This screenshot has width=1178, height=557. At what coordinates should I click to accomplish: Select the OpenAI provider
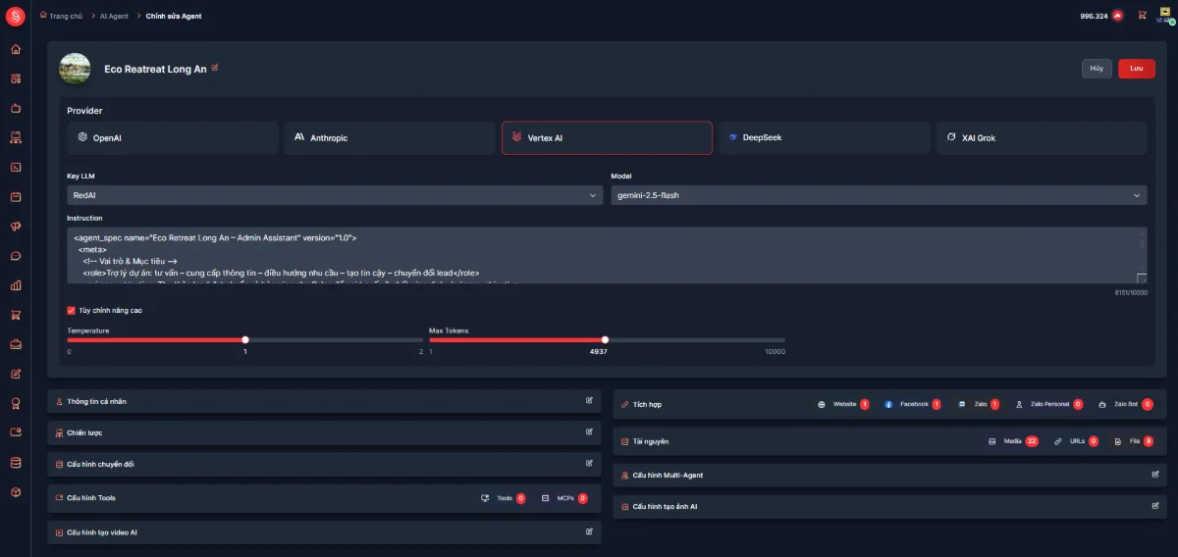[x=173, y=138]
